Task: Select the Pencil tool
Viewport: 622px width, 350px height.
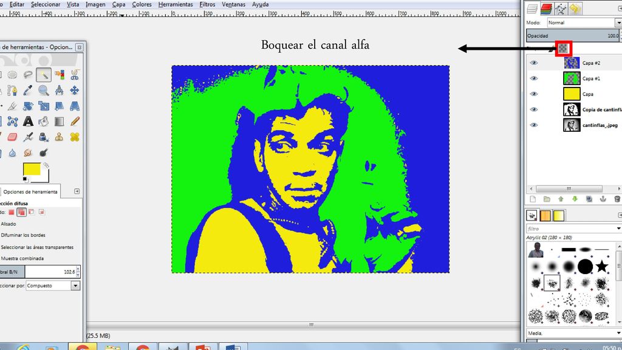Action: coord(75,122)
